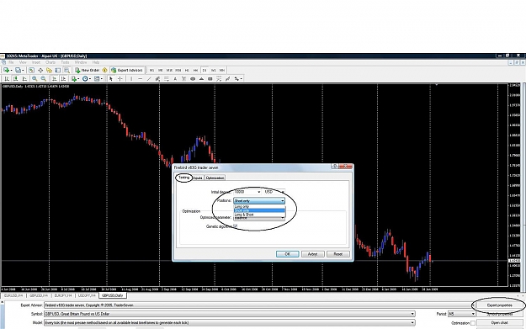Viewport: 526px width, 329px height.
Task: Select the D1 timeframe button
Action: [205, 70]
